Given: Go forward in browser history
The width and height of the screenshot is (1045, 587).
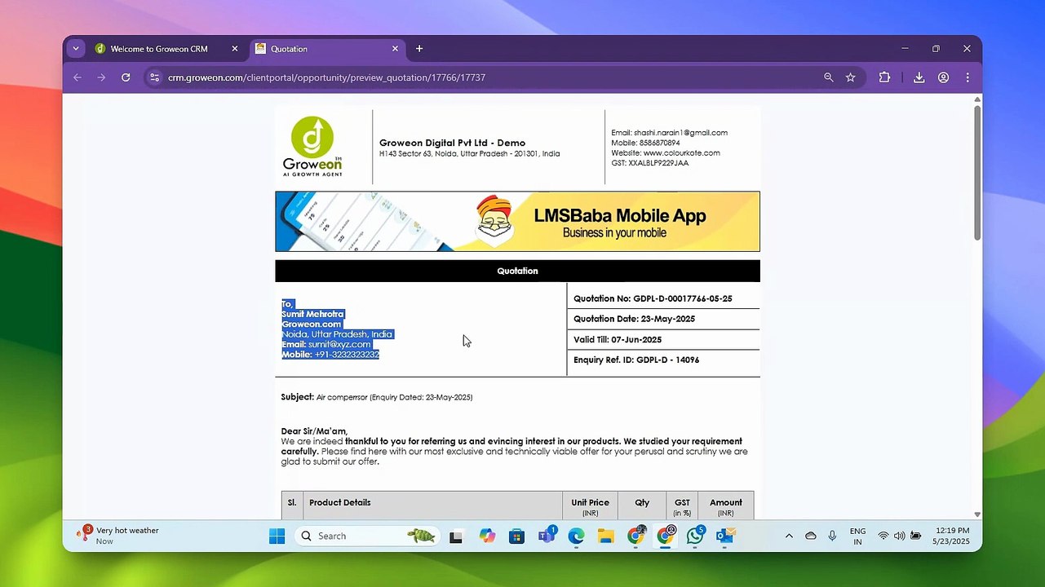Looking at the screenshot, I should click(101, 77).
